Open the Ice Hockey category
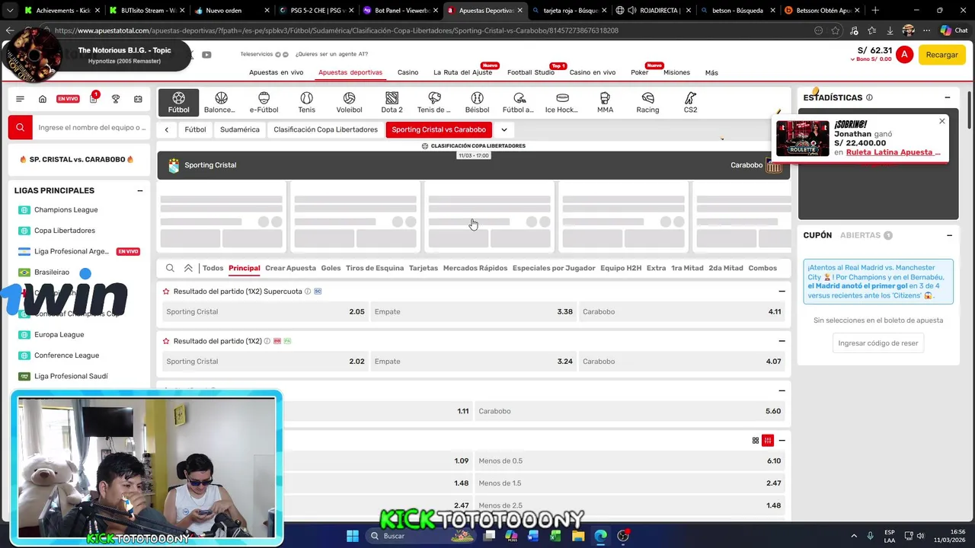Viewport: 975px width, 548px height. pos(561,103)
